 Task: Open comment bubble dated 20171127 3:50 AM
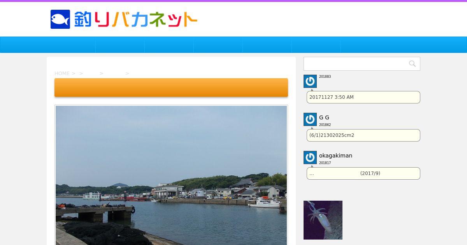363,97
